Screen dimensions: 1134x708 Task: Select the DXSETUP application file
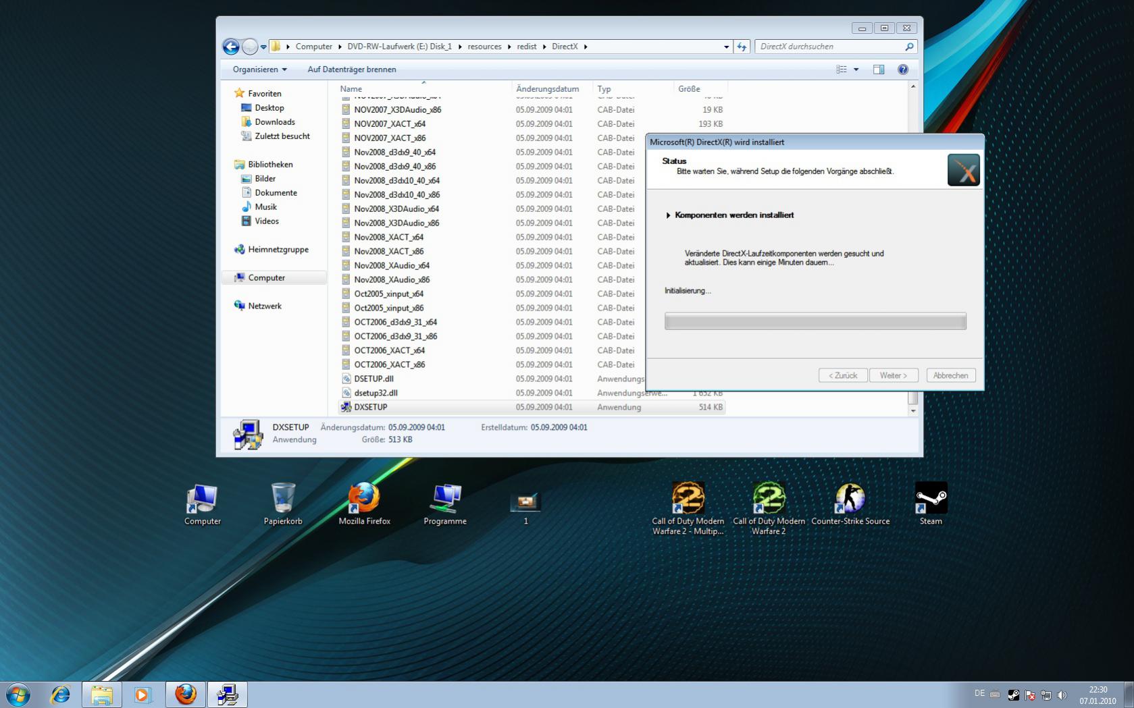pos(531,407)
